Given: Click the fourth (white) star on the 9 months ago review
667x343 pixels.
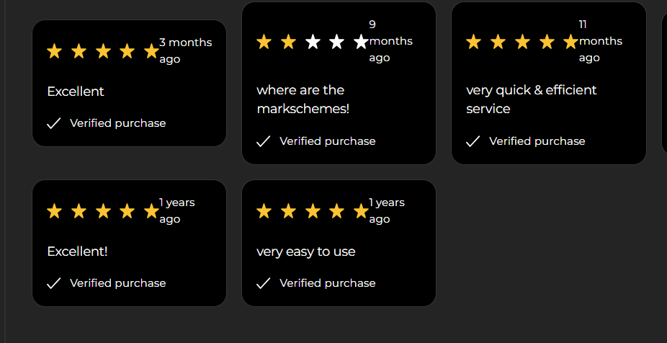Looking at the screenshot, I should [x=337, y=42].
